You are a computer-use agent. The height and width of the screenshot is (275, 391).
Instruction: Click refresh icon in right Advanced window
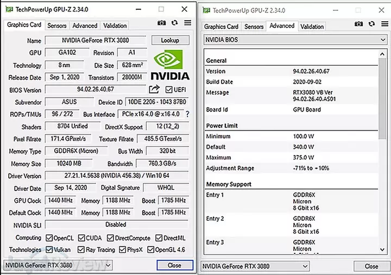click(372, 24)
